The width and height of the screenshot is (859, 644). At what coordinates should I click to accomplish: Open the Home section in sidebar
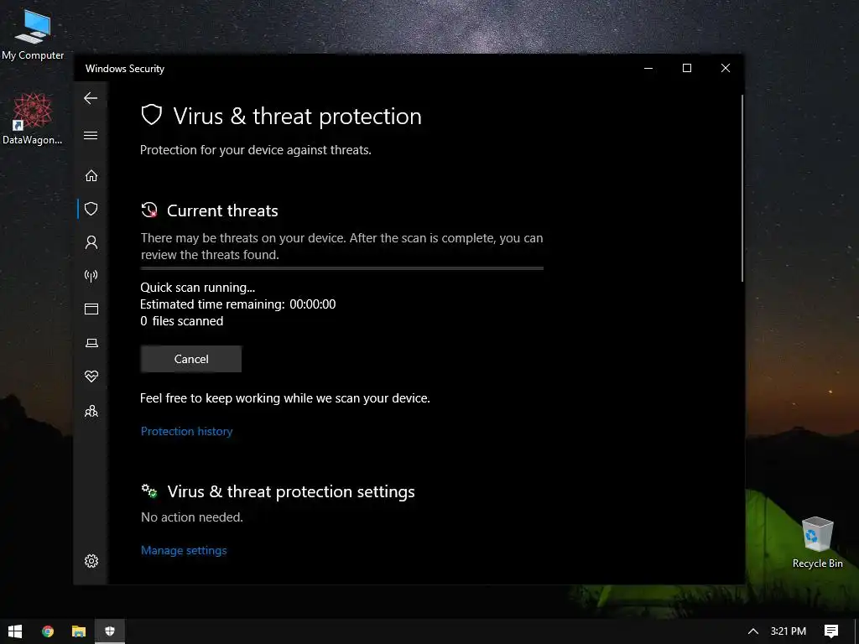(x=91, y=175)
